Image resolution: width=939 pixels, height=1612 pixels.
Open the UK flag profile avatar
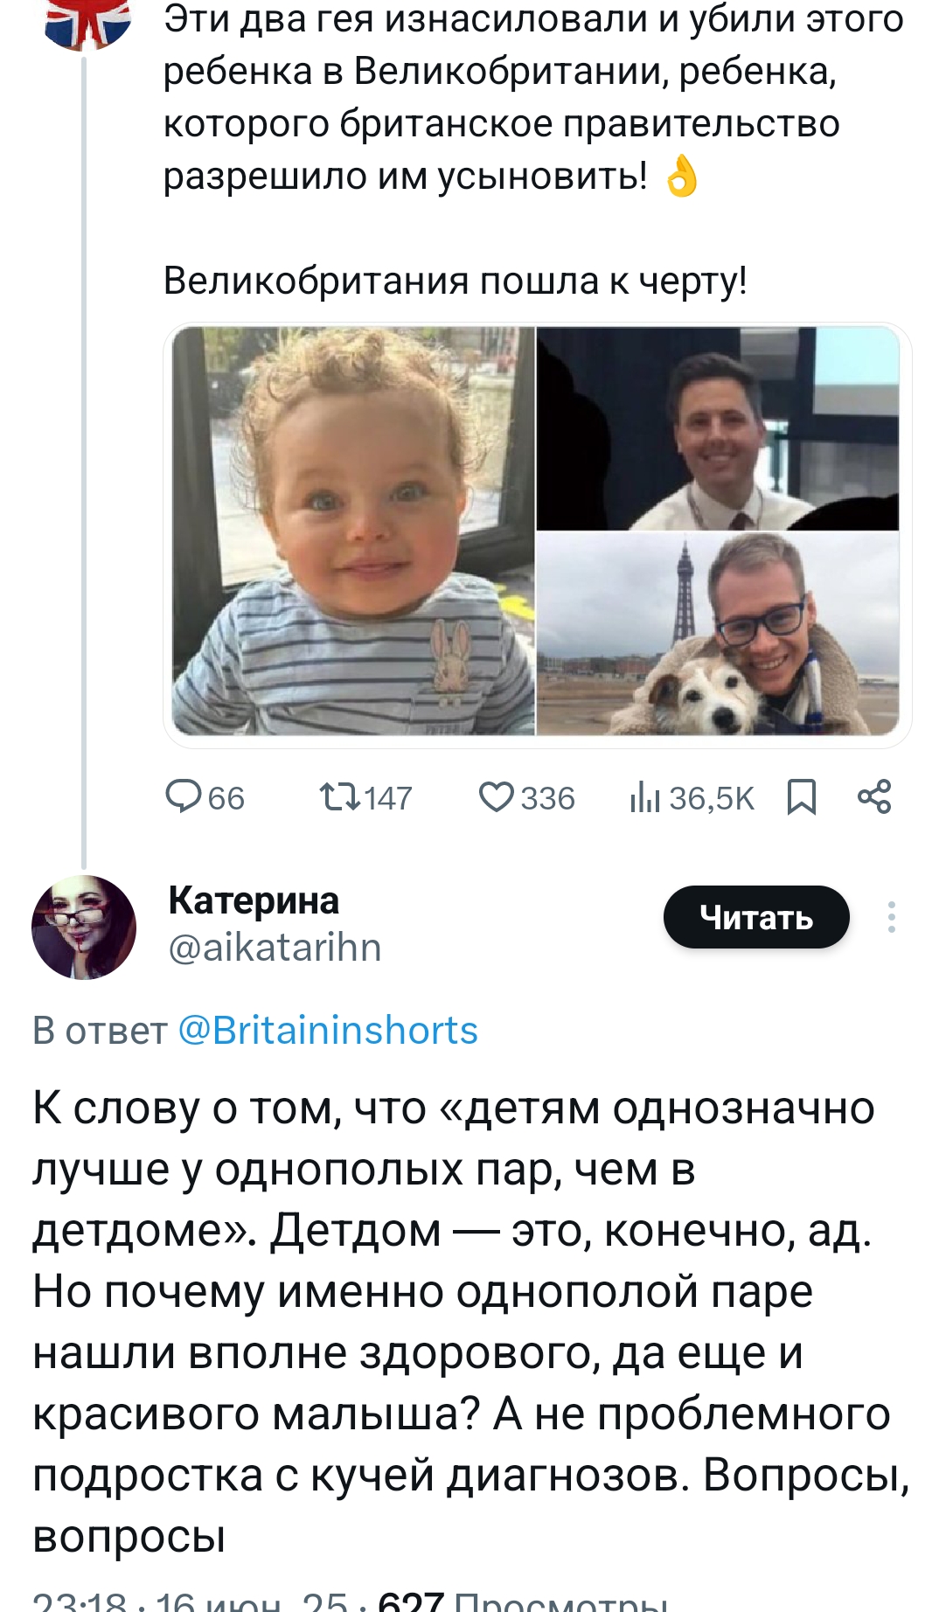click(87, 22)
